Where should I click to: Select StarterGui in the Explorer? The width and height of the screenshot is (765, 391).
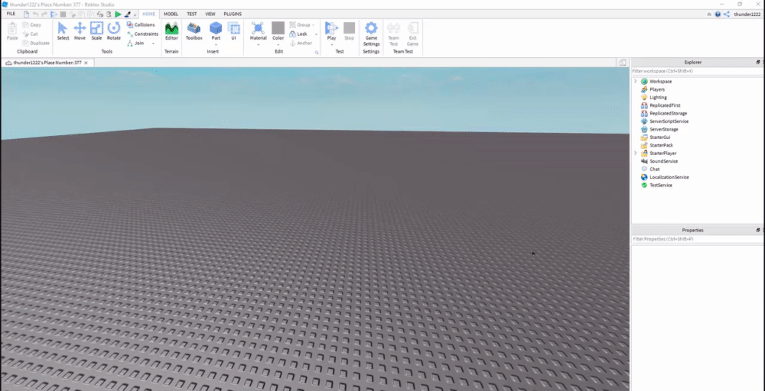pyautogui.click(x=659, y=137)
